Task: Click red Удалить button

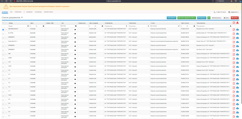Action: click(x=234, y=18)
